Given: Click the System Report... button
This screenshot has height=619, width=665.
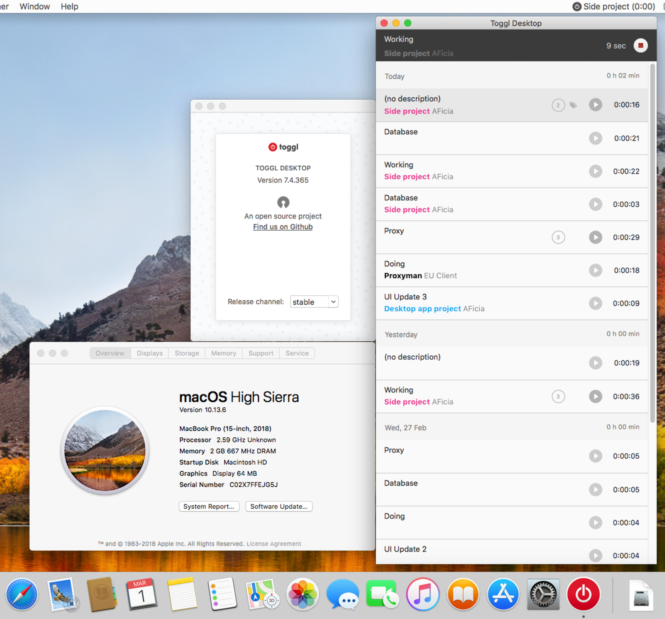Looking at the screenshot, I should click(209, 506).
